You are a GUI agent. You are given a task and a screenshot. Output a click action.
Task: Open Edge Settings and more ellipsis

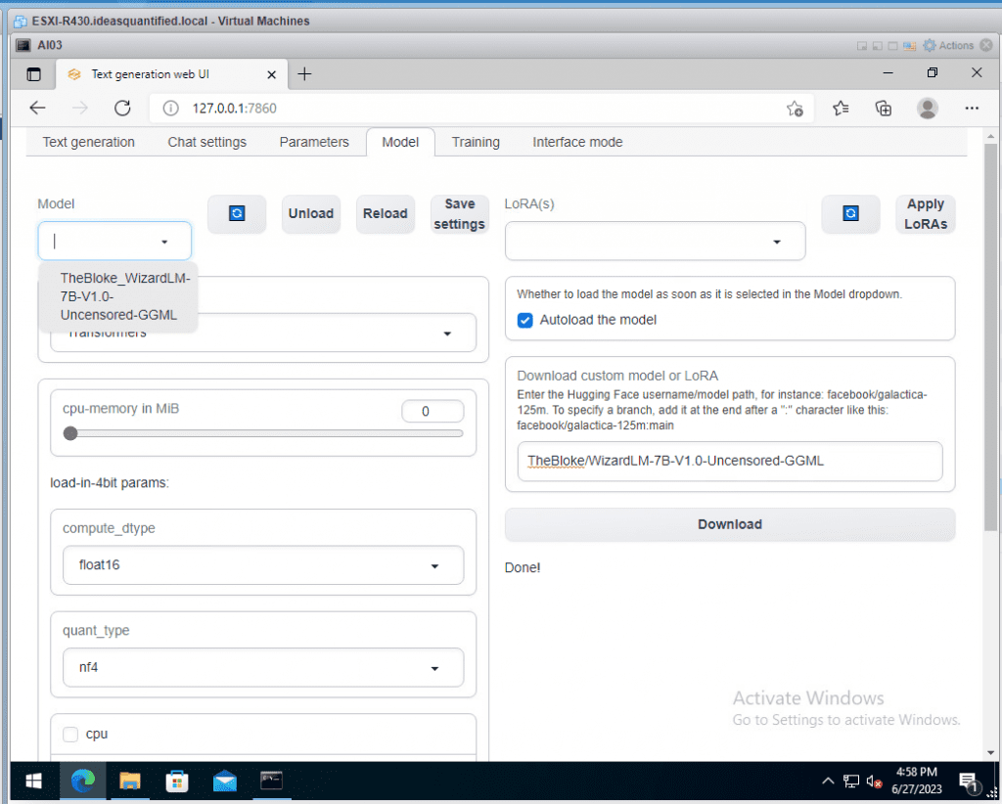[x=972, y=109]
